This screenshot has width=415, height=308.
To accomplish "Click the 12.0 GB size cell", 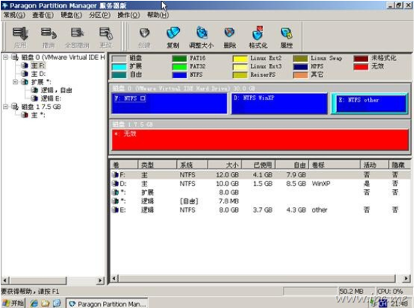I will tap(227, 175).
